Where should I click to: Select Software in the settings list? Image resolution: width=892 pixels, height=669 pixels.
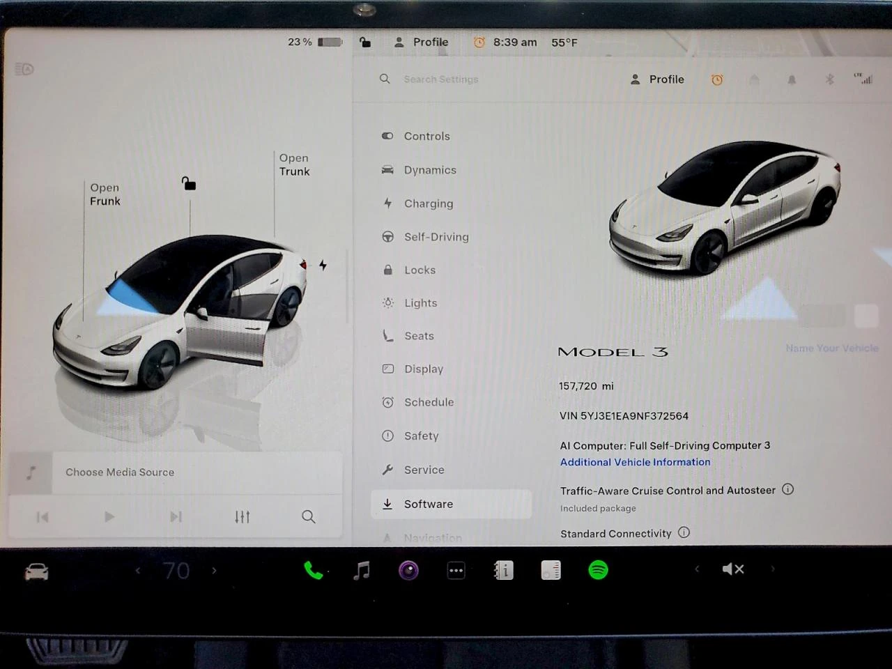pyautogui.click(x=451, y=504)
